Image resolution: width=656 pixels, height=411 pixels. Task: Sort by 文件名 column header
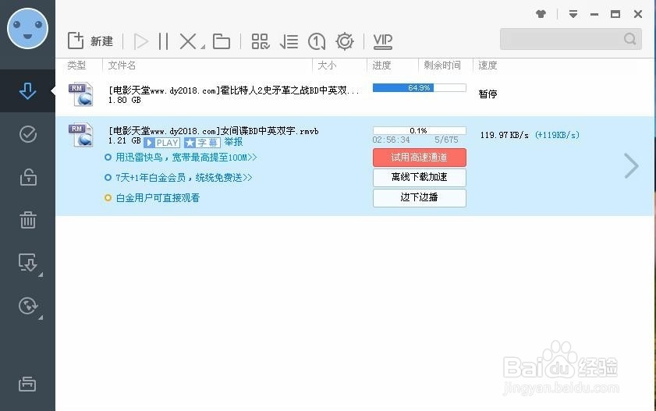click(x=122, y=66)
